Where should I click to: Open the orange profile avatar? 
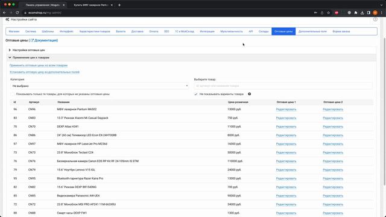(375, 13)
